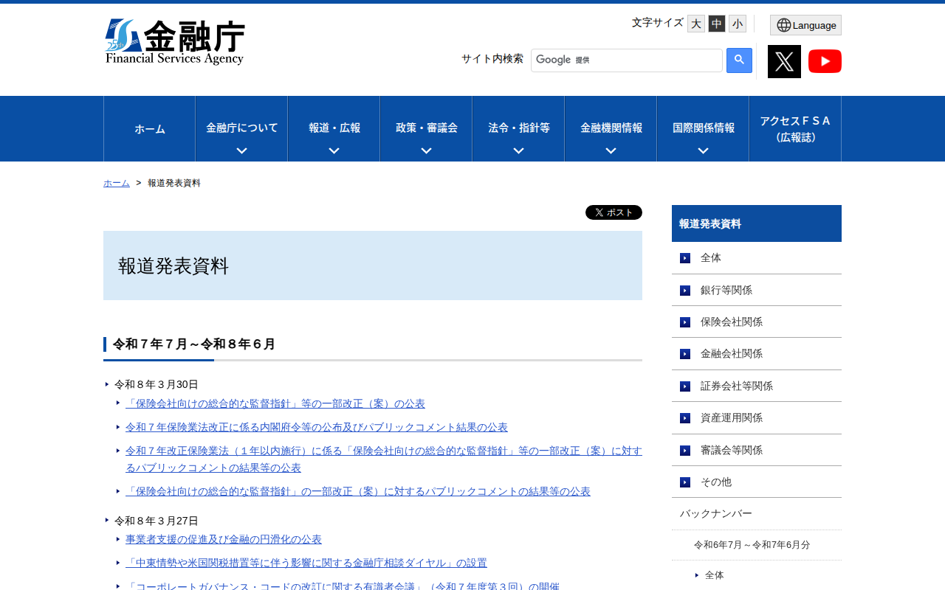Expand the 報道・広報 dropdown menu
The width and height of the screenshot is (945, 590).
(x=334, y=129)
